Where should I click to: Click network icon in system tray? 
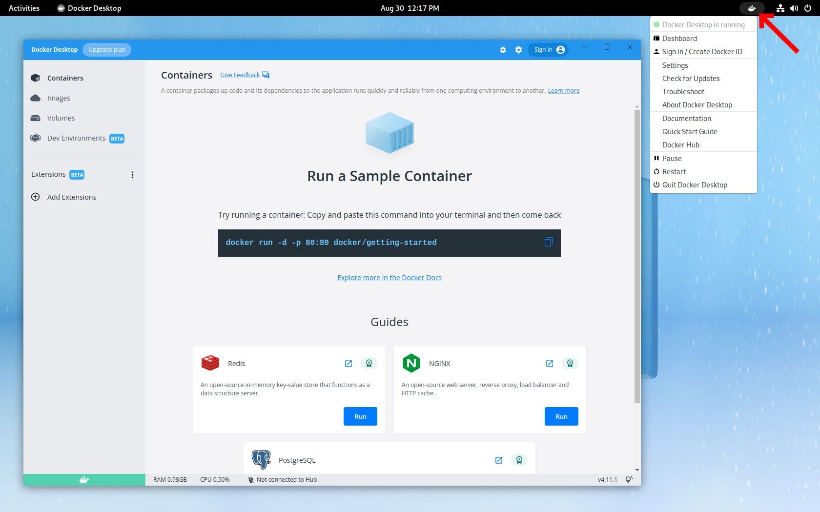(780, 8)
